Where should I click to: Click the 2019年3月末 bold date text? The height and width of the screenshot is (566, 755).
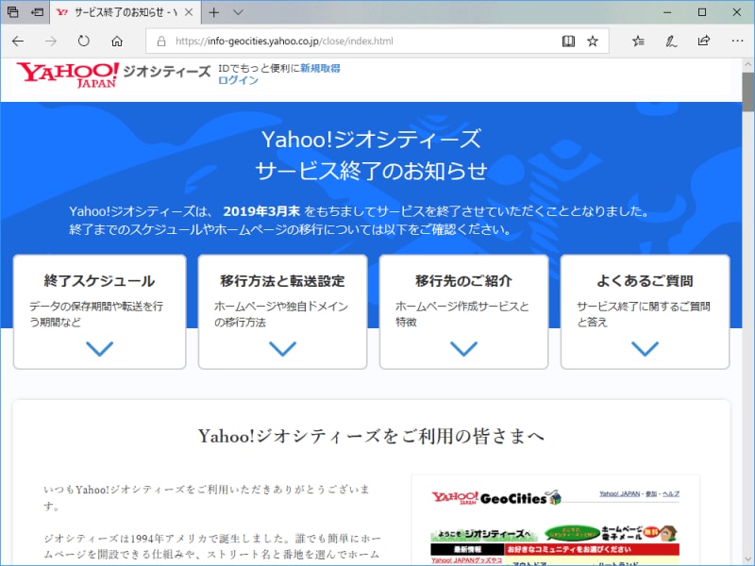point(261,211)
